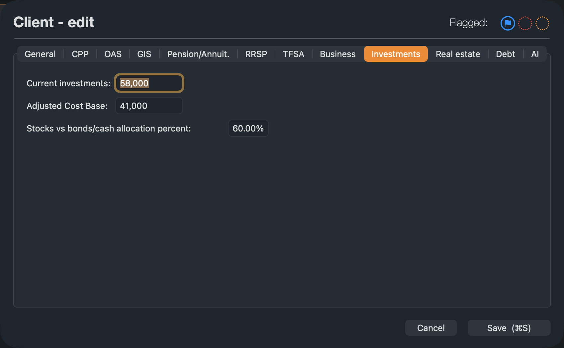Click the 'Flagged:' label
The height and width of the screenshot is (348, 564).
(x=468, y=23)
